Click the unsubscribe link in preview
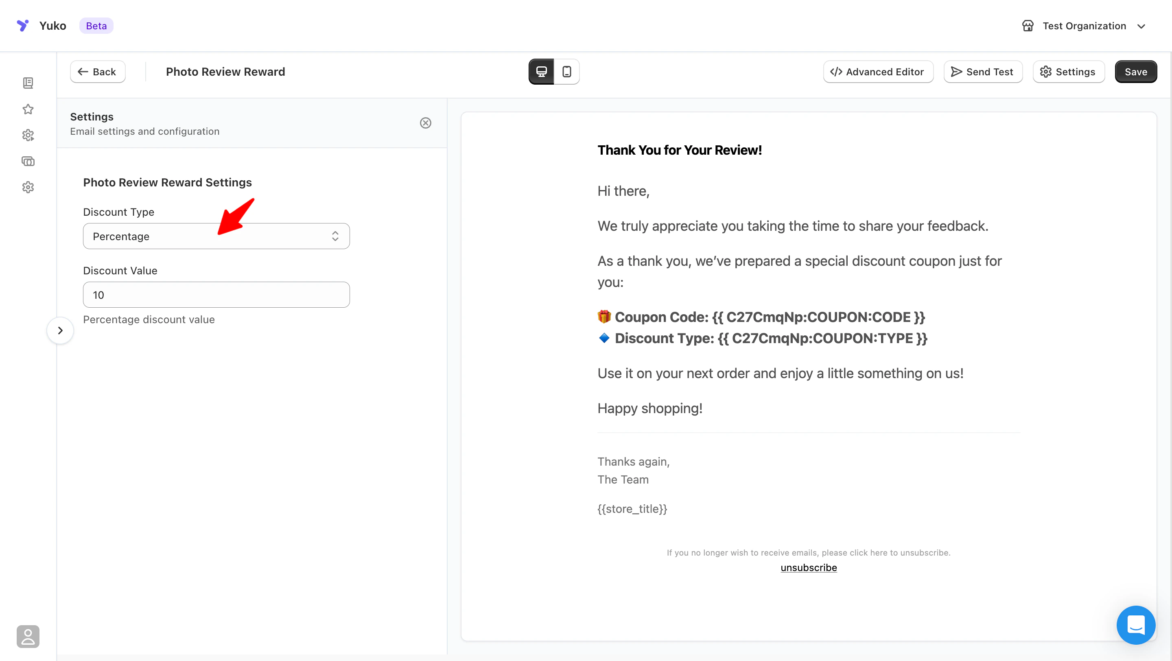The width and height of the screenshot is (1172, 661). pos(809,568)
